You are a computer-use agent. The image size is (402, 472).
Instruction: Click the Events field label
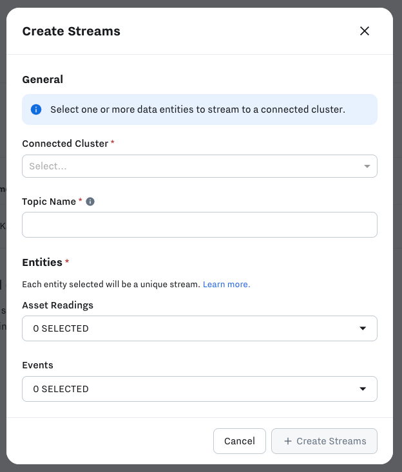(x=37, y=365)
